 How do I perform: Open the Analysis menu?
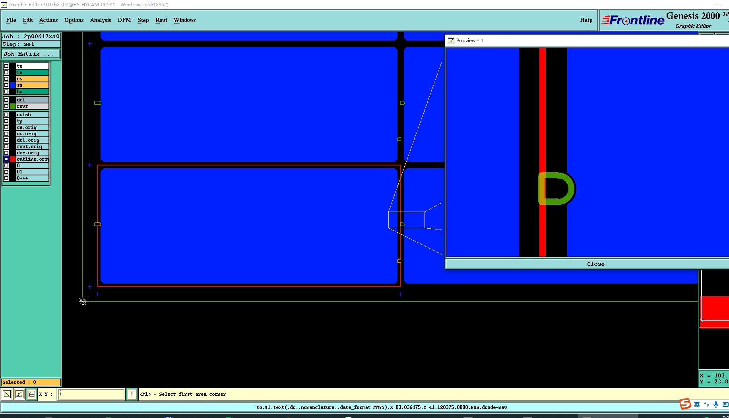pos(101,20)
